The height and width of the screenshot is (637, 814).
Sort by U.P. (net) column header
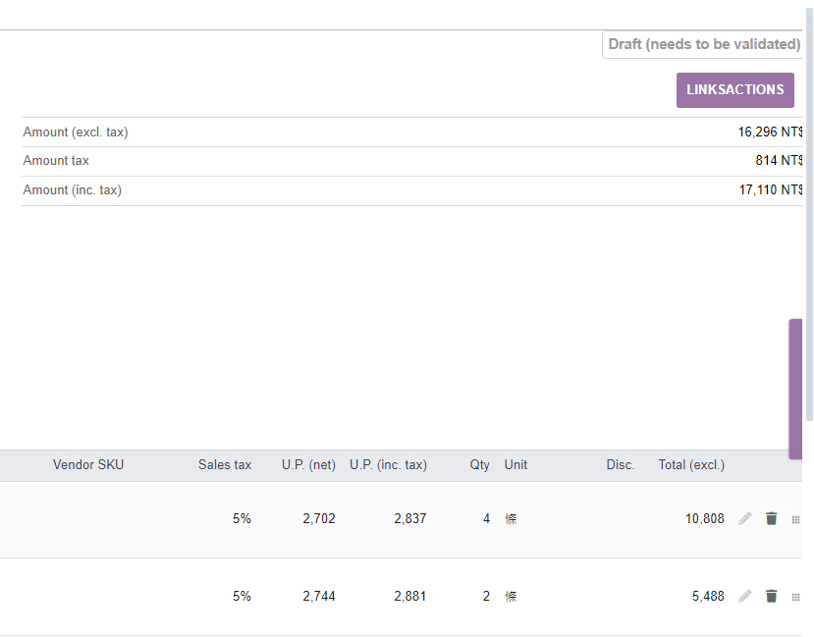[308, 465]
